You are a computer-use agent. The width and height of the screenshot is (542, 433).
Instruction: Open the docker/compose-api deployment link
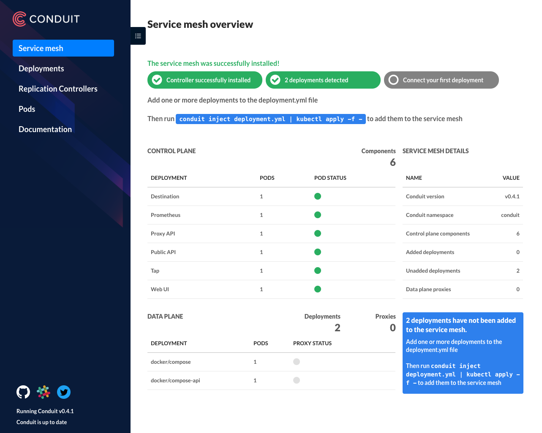click(x=175, y=380)
